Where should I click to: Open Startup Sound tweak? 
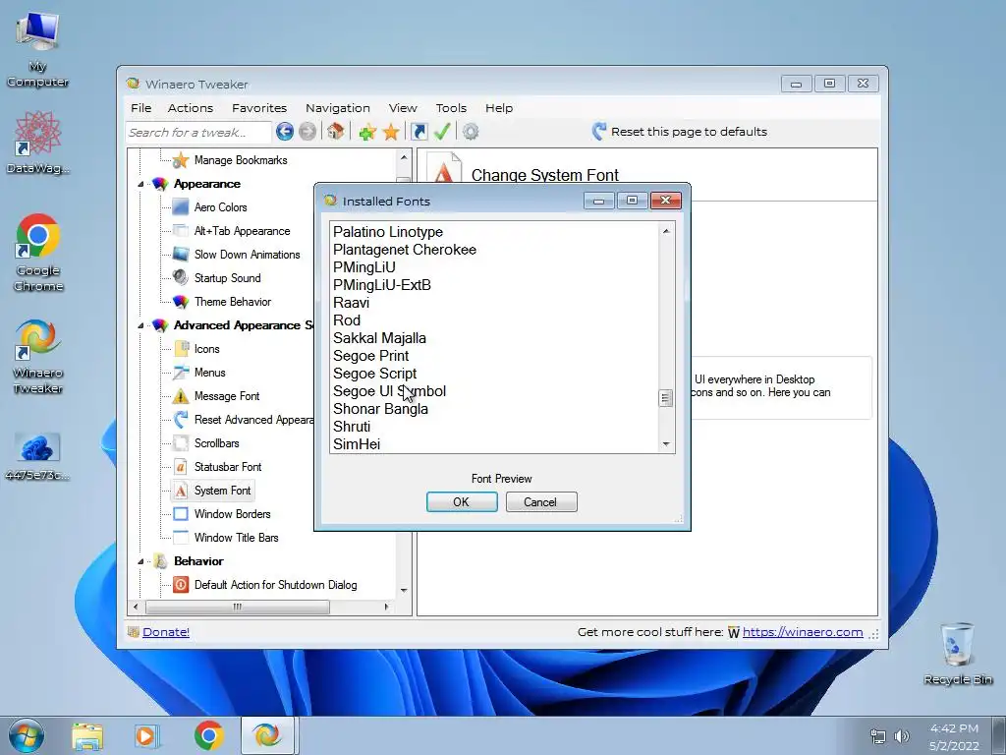[227, 278]
